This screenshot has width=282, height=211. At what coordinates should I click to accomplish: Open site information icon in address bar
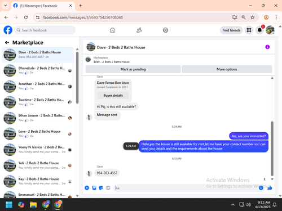[x=38, y=17]
